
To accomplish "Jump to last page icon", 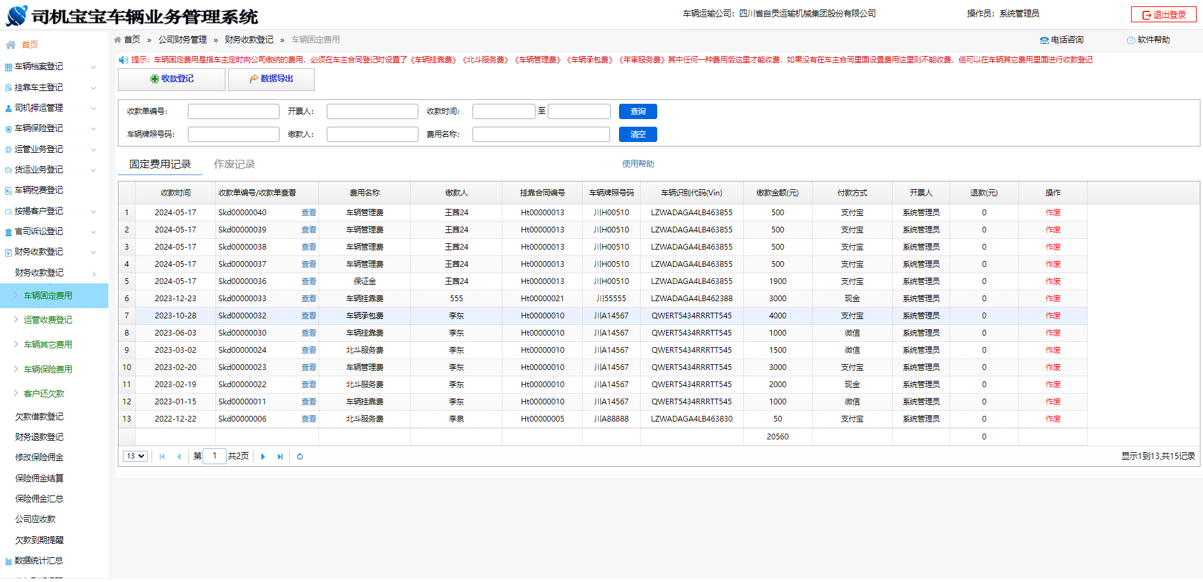I will [x=280, y=457].
